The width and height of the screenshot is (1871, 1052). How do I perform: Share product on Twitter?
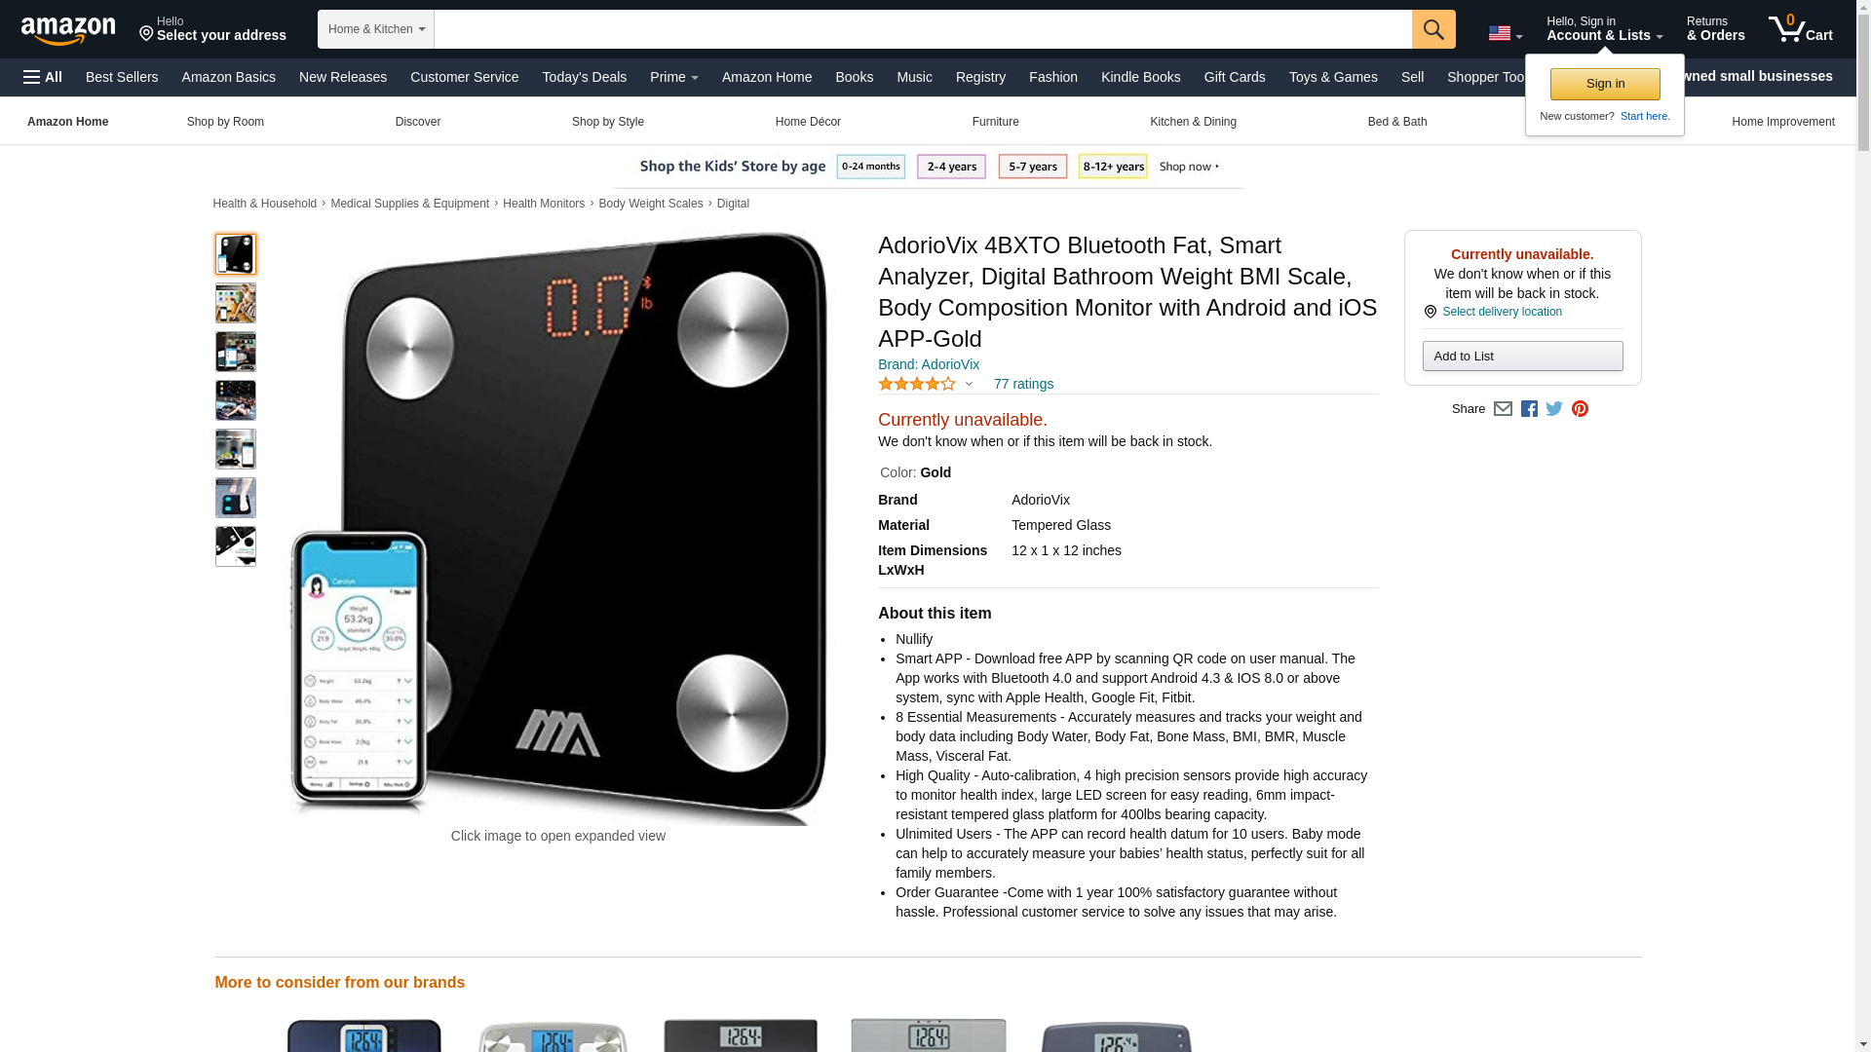(x=1554, y=409)
